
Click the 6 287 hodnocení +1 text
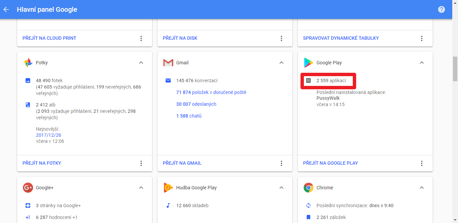[x=57, y=217]
